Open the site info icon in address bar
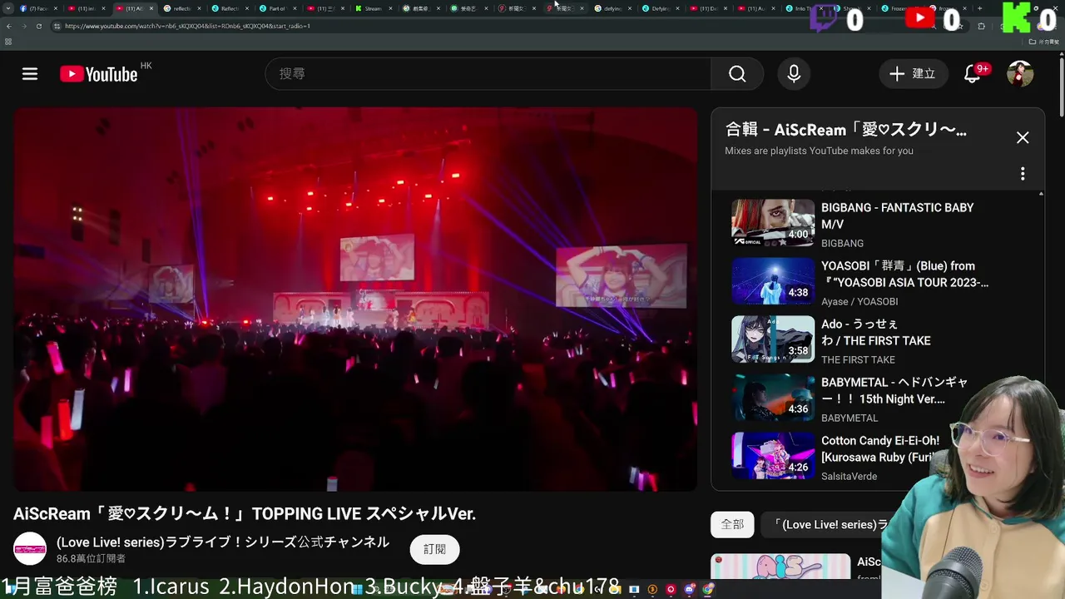Viewport: 1065px width, 599px height. [57, 26]
